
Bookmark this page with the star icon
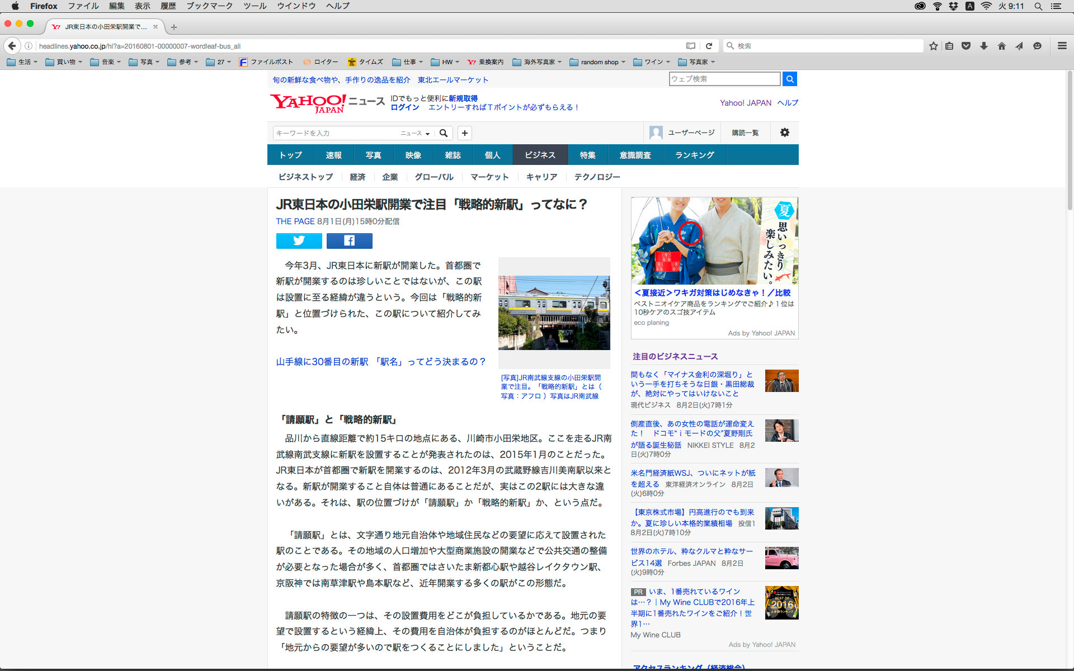click(x=933, y=46)
